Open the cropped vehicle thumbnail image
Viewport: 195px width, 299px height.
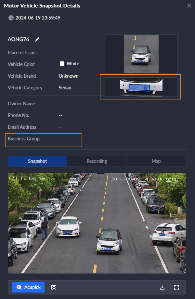tap(141, 54)
